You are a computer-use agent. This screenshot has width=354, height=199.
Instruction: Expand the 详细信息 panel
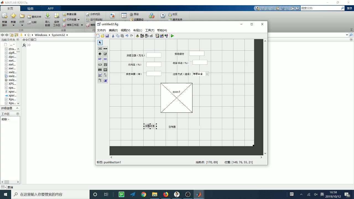coord(17,108)
